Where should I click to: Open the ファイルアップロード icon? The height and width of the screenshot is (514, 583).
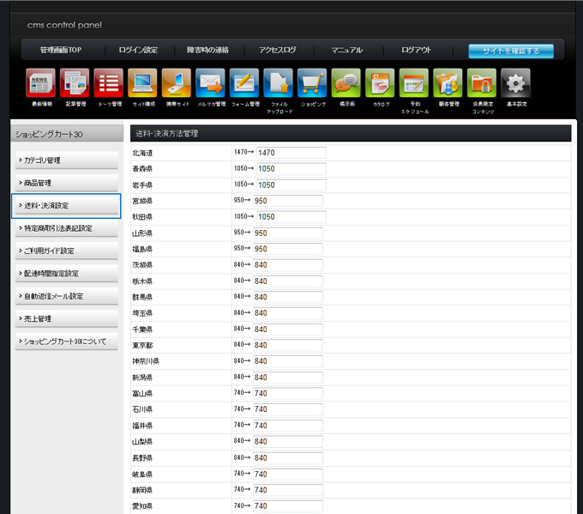(279, 83)
